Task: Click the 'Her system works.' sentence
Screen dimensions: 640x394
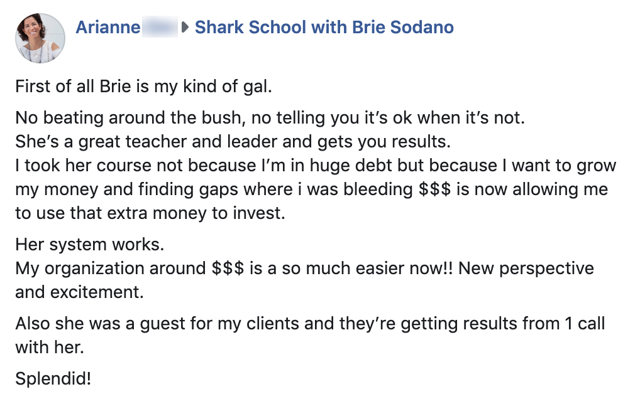Action: (x=90, y=245)
